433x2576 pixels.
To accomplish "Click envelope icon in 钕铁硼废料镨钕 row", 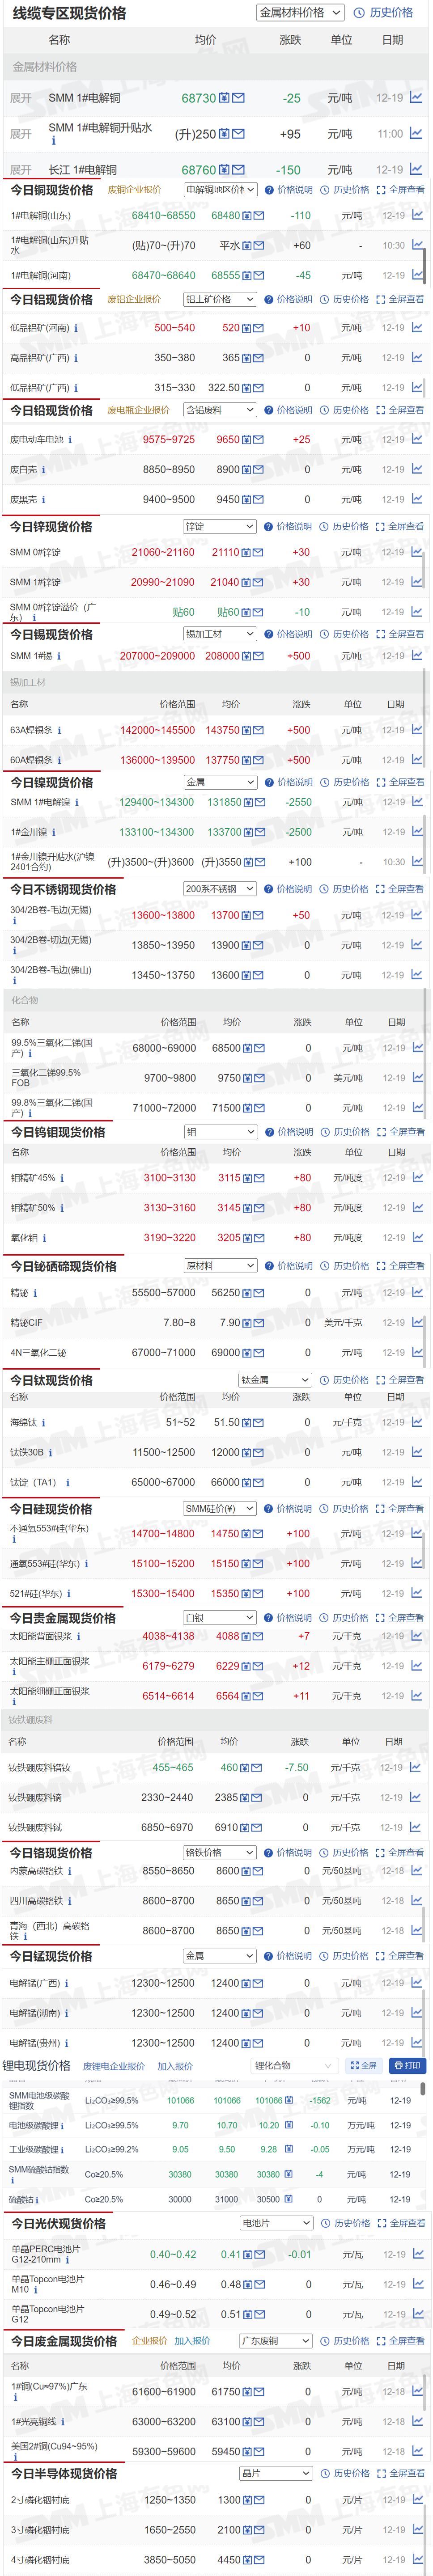I will click(x=258, y=1767).
